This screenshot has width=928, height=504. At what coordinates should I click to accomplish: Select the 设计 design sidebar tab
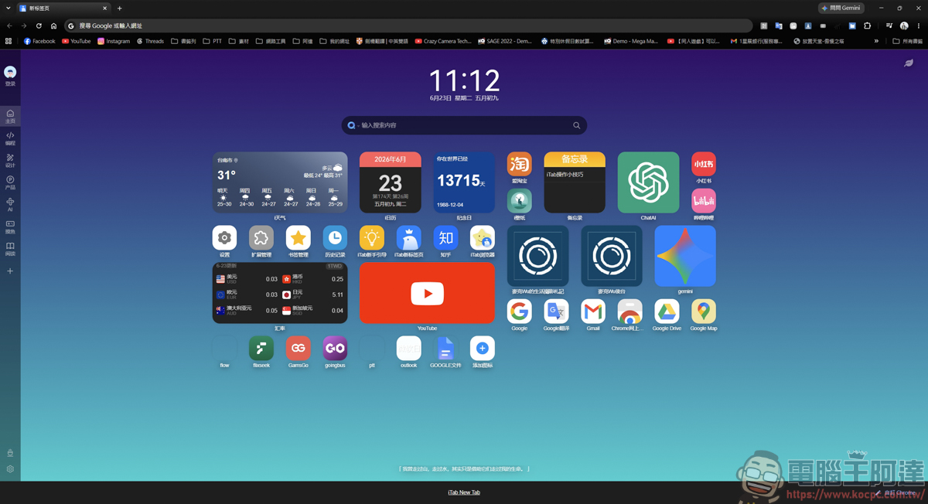click(x=10, y=161)
